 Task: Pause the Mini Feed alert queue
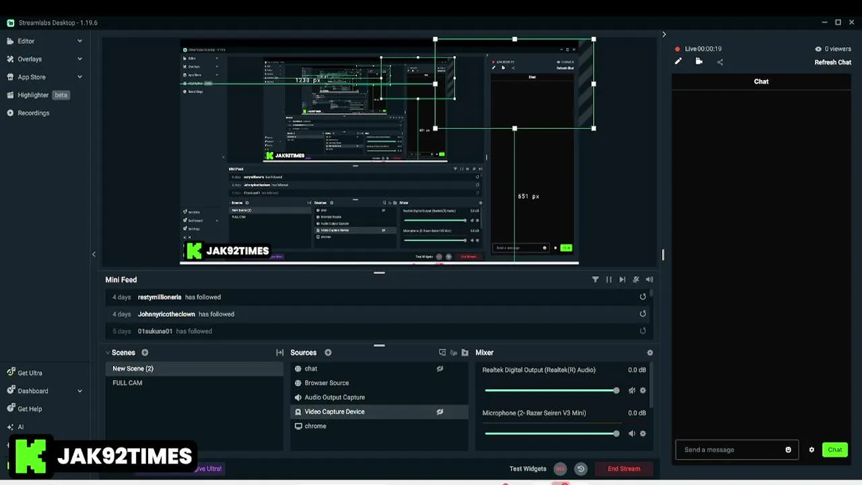[x=609, y=280]
